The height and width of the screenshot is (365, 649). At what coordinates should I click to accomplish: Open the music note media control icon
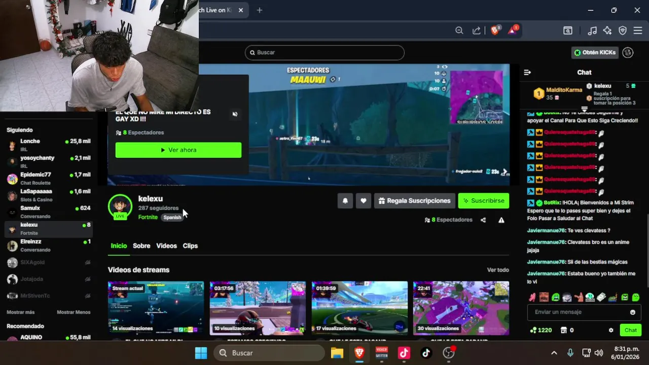[592, 30]
